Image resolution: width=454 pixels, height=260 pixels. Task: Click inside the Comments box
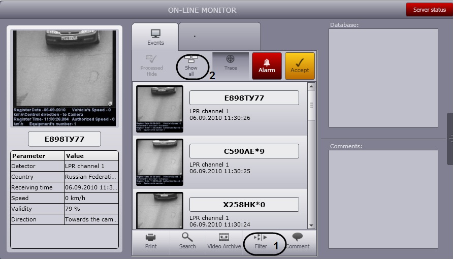click(383, 199)
